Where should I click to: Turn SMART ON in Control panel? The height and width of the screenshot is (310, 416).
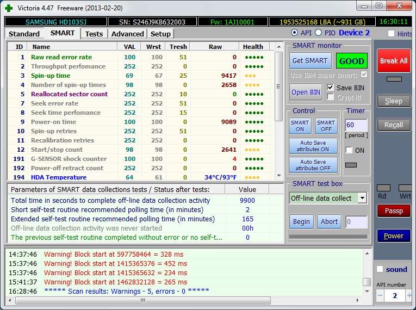pos(300,126)
